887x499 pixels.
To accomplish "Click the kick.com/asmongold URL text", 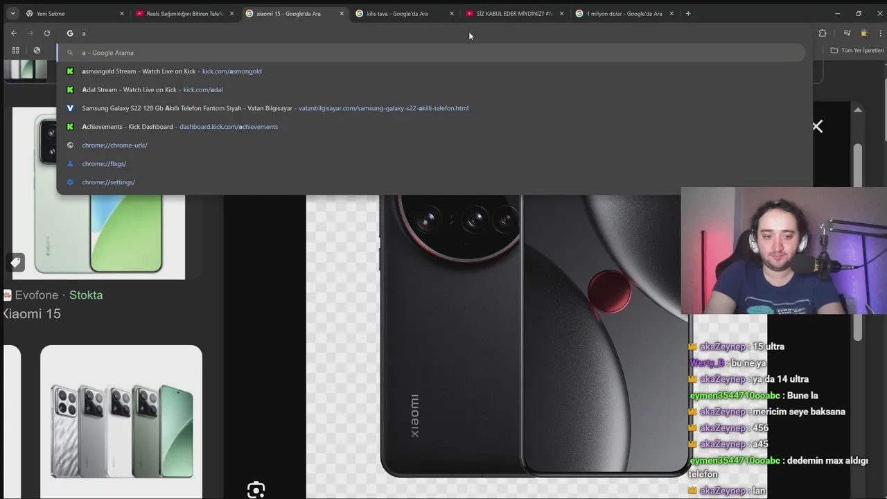I will (x=231, y=71).
